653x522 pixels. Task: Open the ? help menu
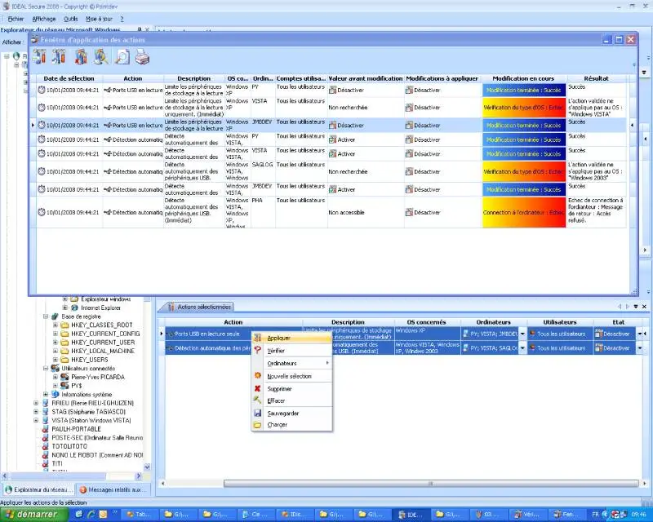(122, 19)
